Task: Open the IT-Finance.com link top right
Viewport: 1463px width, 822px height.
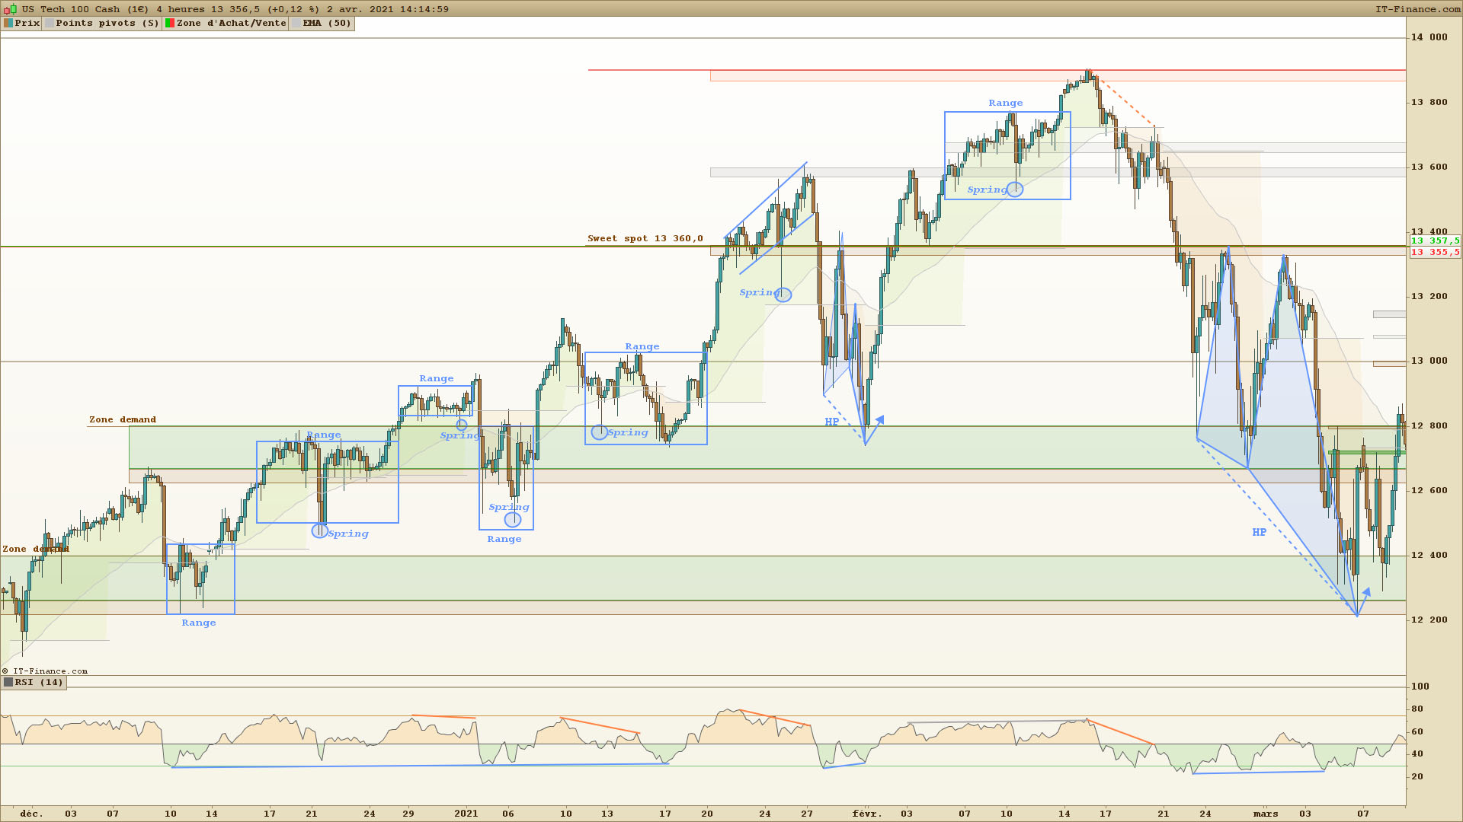Action: point(1417,9)
